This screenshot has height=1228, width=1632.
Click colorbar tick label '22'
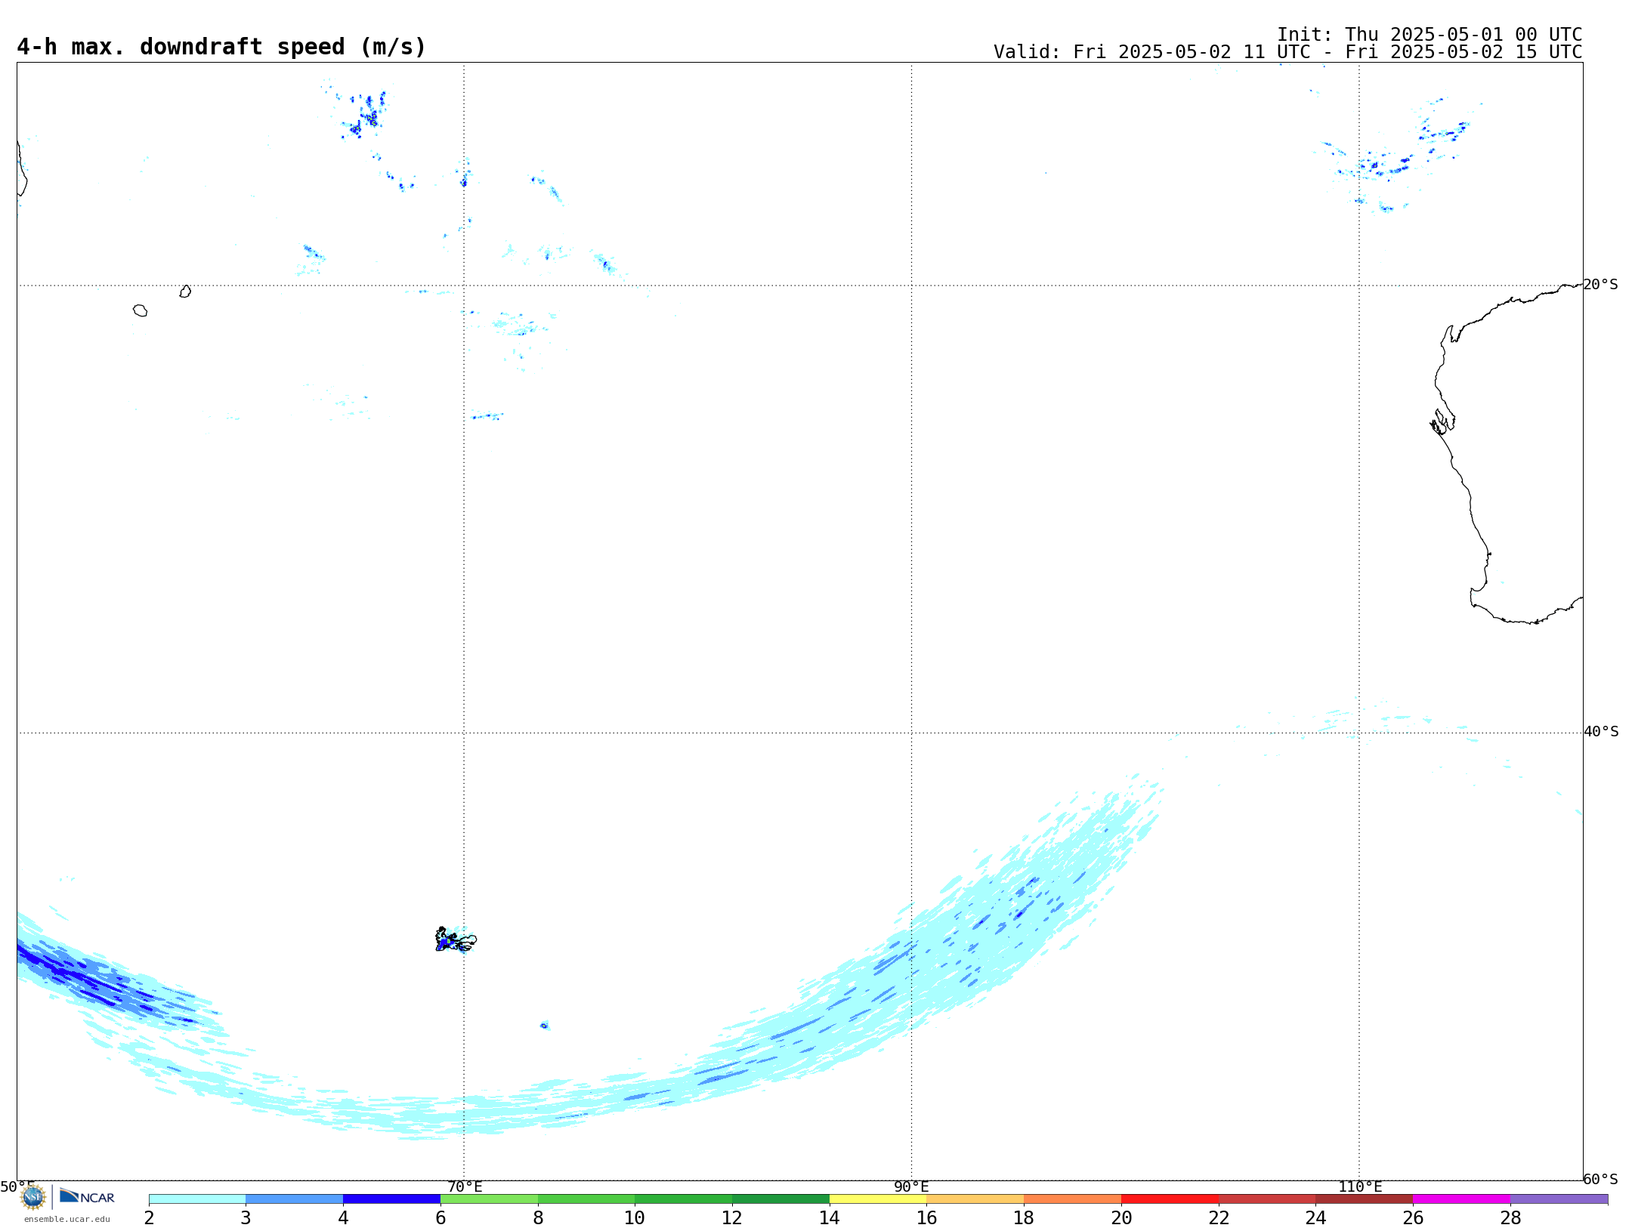[x=1219, y=1218]
